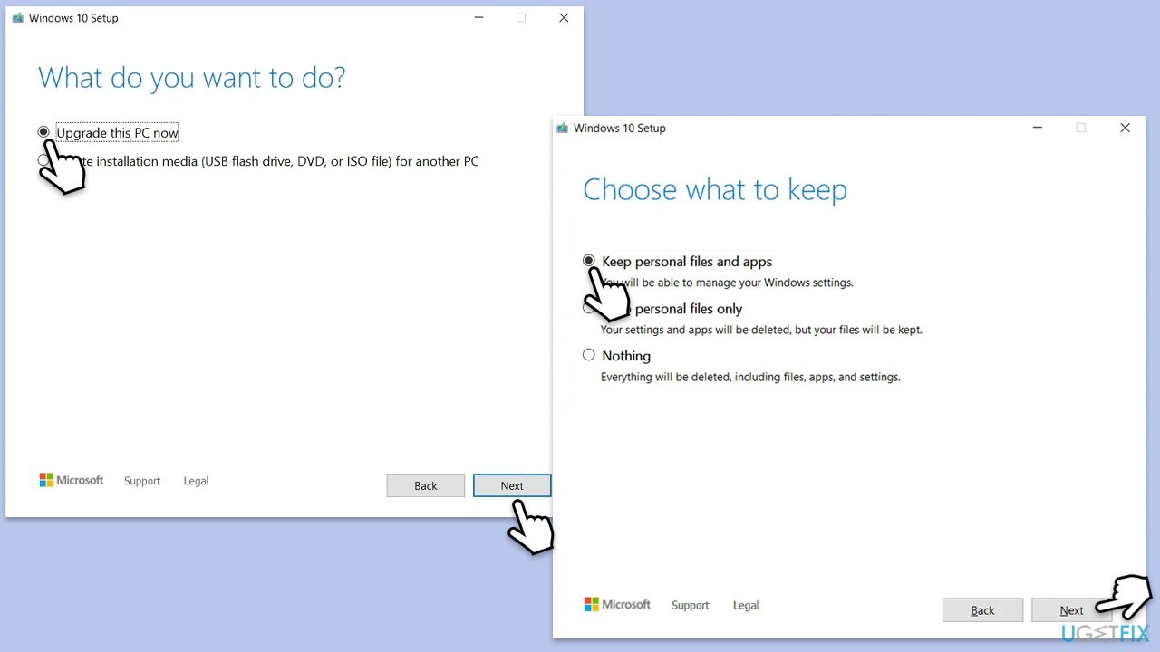Open Legal link in Choose what to keep window

coord(746,605)
